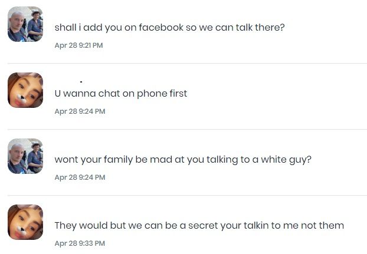This screenshot has width=367, height=254.
Task: Open the avatar beside the phone chat message
Action: click(25, 90)
